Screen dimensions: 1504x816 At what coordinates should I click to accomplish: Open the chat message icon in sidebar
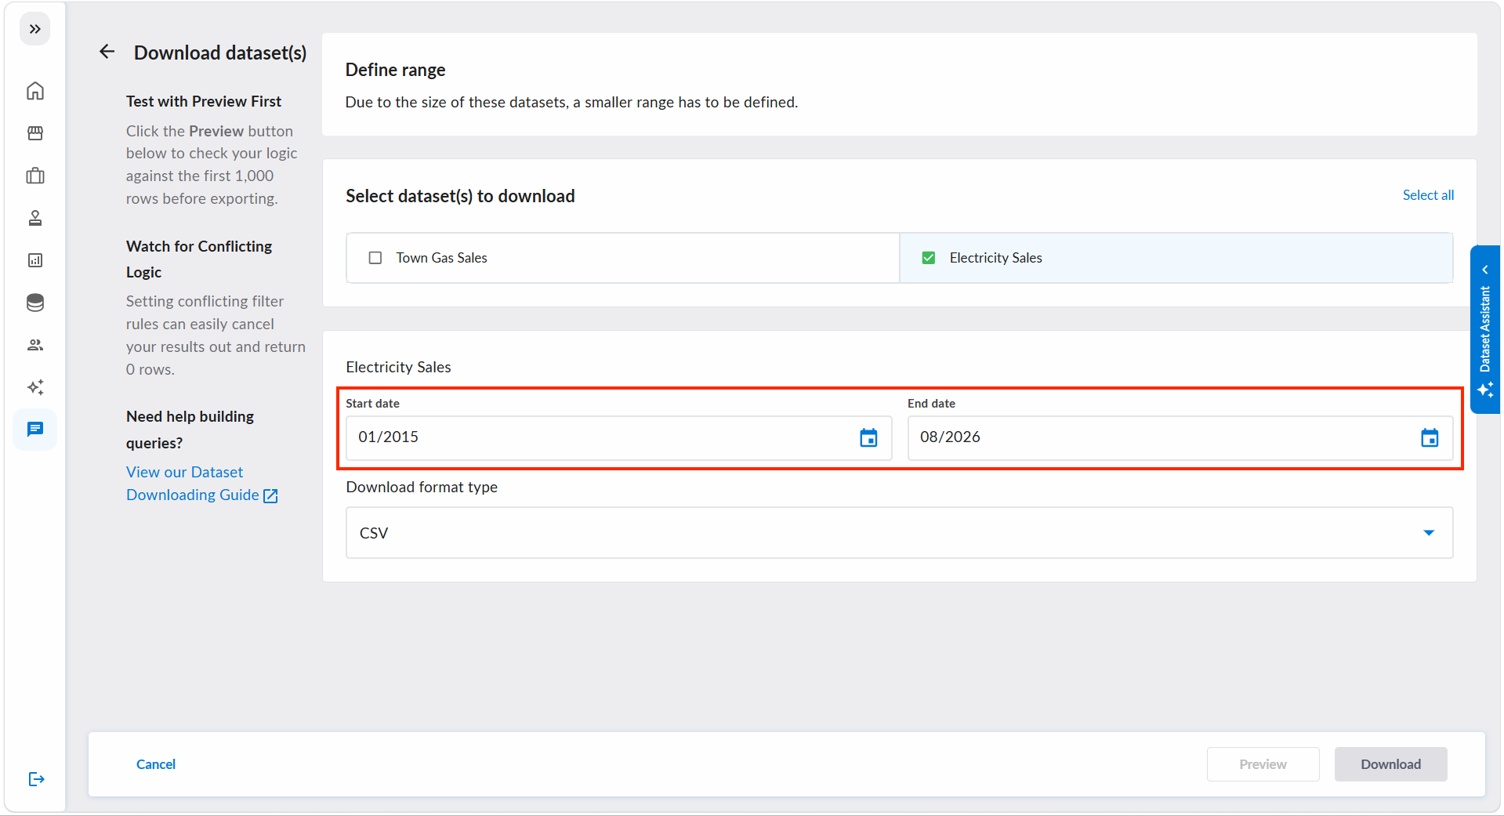(35, 430)
